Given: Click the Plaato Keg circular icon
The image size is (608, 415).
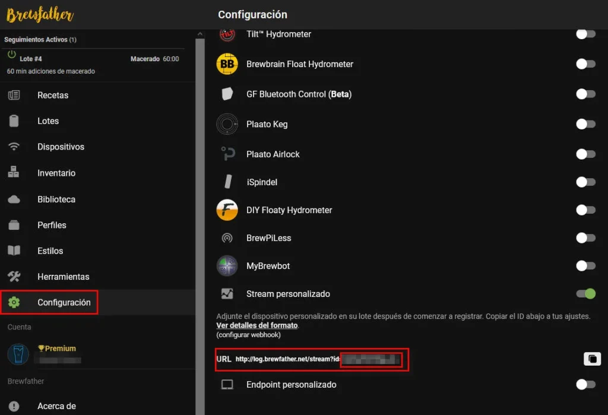Looking at the screenshot, I should [x=227, y=124].
